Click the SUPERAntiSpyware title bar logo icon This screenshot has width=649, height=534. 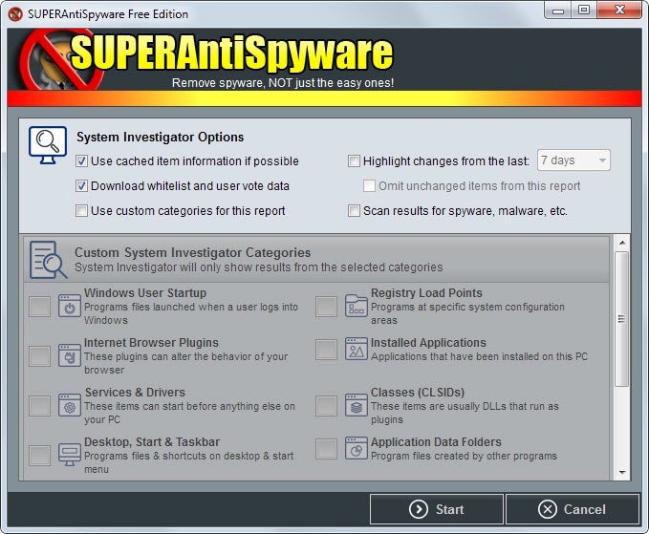pyautogui.click(x=15, y=14)
